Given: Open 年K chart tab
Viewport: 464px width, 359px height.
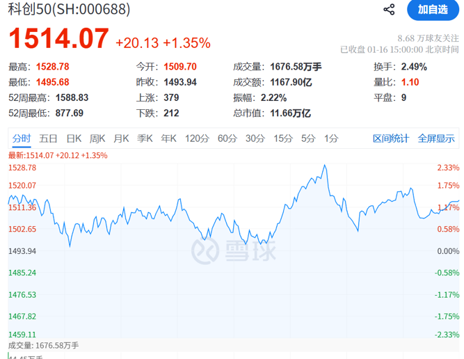Looking at the screenshot, I should pos(169,138).
